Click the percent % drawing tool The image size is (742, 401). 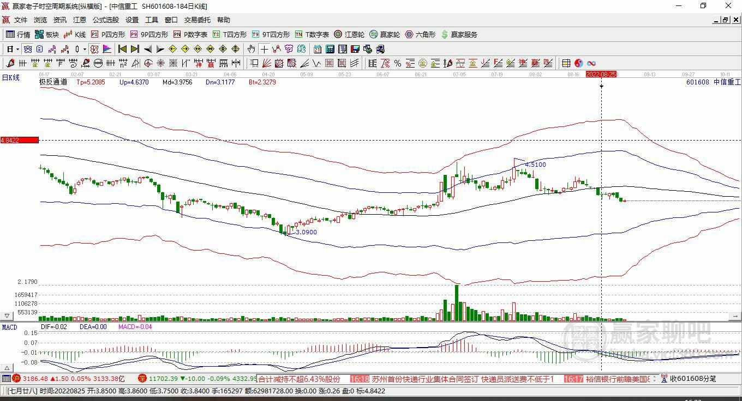398,63
